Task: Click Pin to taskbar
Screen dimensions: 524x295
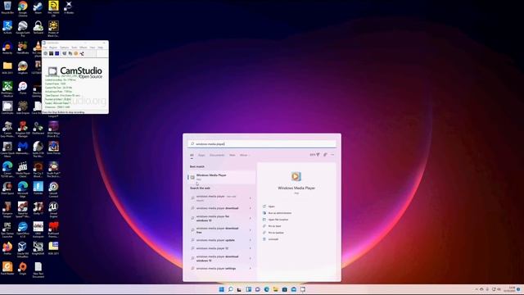Action: coord(276,233)
